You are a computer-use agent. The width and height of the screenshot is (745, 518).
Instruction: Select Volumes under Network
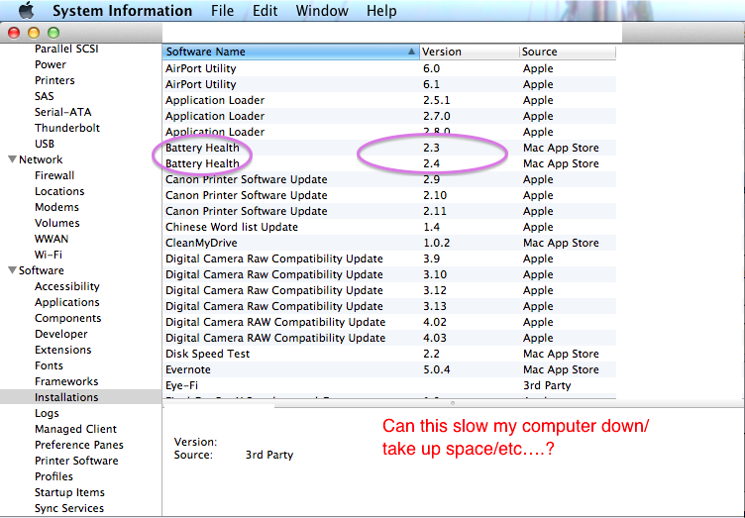point(57,223)
